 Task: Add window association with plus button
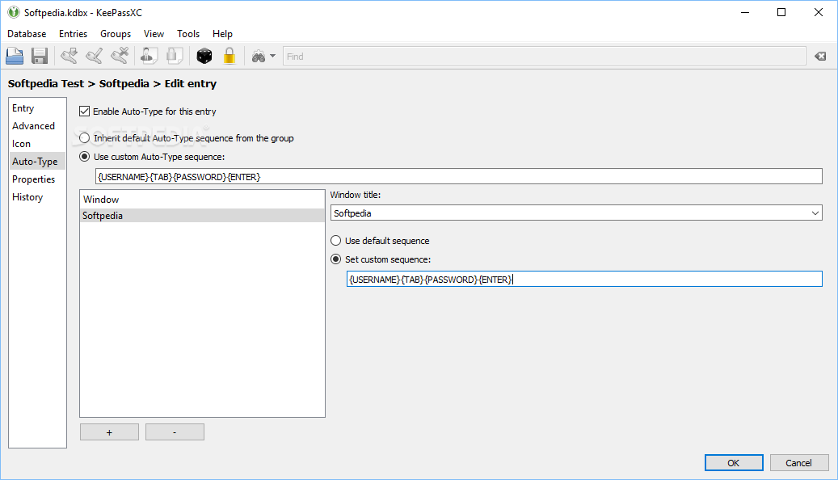click(110, 432)
